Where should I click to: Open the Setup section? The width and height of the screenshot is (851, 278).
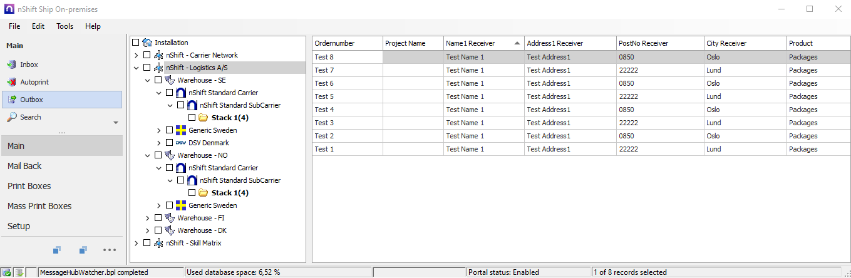tap(19, 226)
